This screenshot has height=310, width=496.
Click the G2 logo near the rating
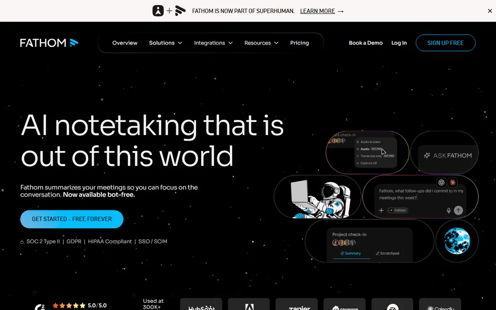40,307
